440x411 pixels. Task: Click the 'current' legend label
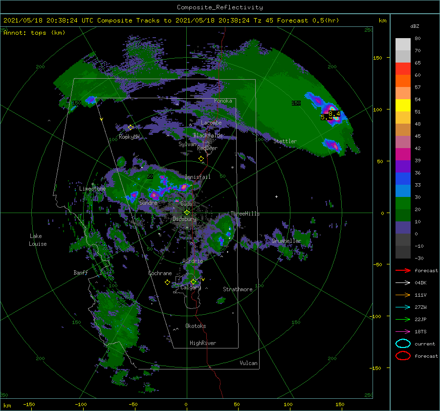coord(425,344)
